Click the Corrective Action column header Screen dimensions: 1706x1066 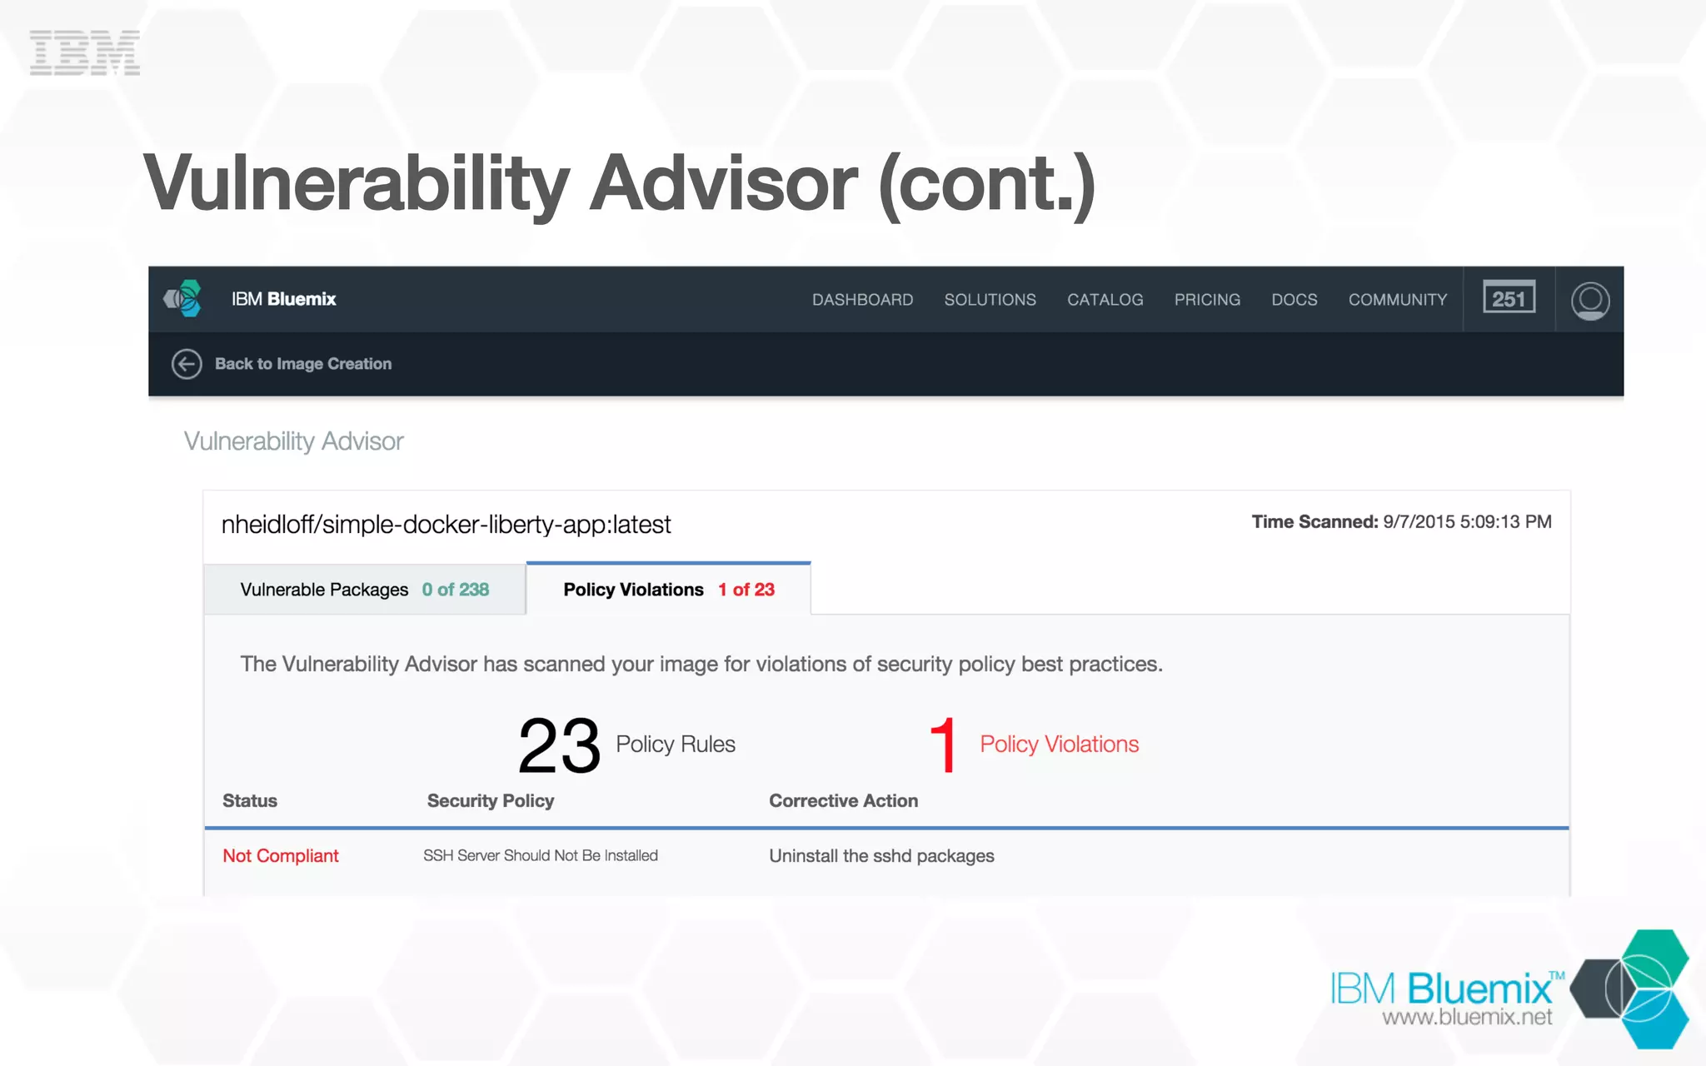843,801
